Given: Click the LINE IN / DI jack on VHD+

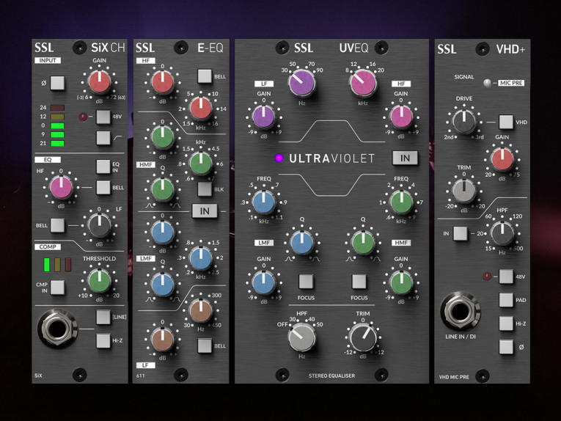Looking at the screenshot, I should pyautogui.click(x=460, y=310).
